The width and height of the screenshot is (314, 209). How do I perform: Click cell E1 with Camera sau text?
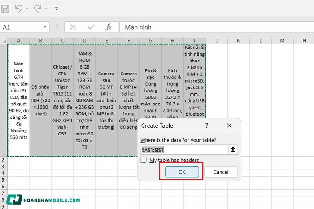point(107,100)
